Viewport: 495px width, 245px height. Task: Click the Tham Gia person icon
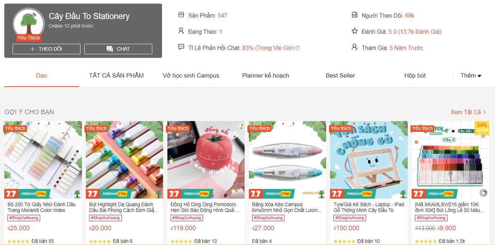coord(355,47)
